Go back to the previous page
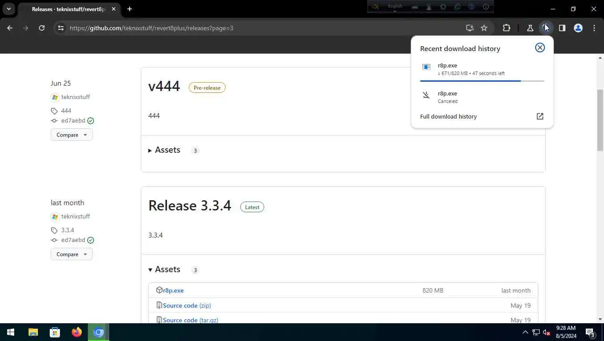Screen dimensions: 604x341 [x=10, y=28]
